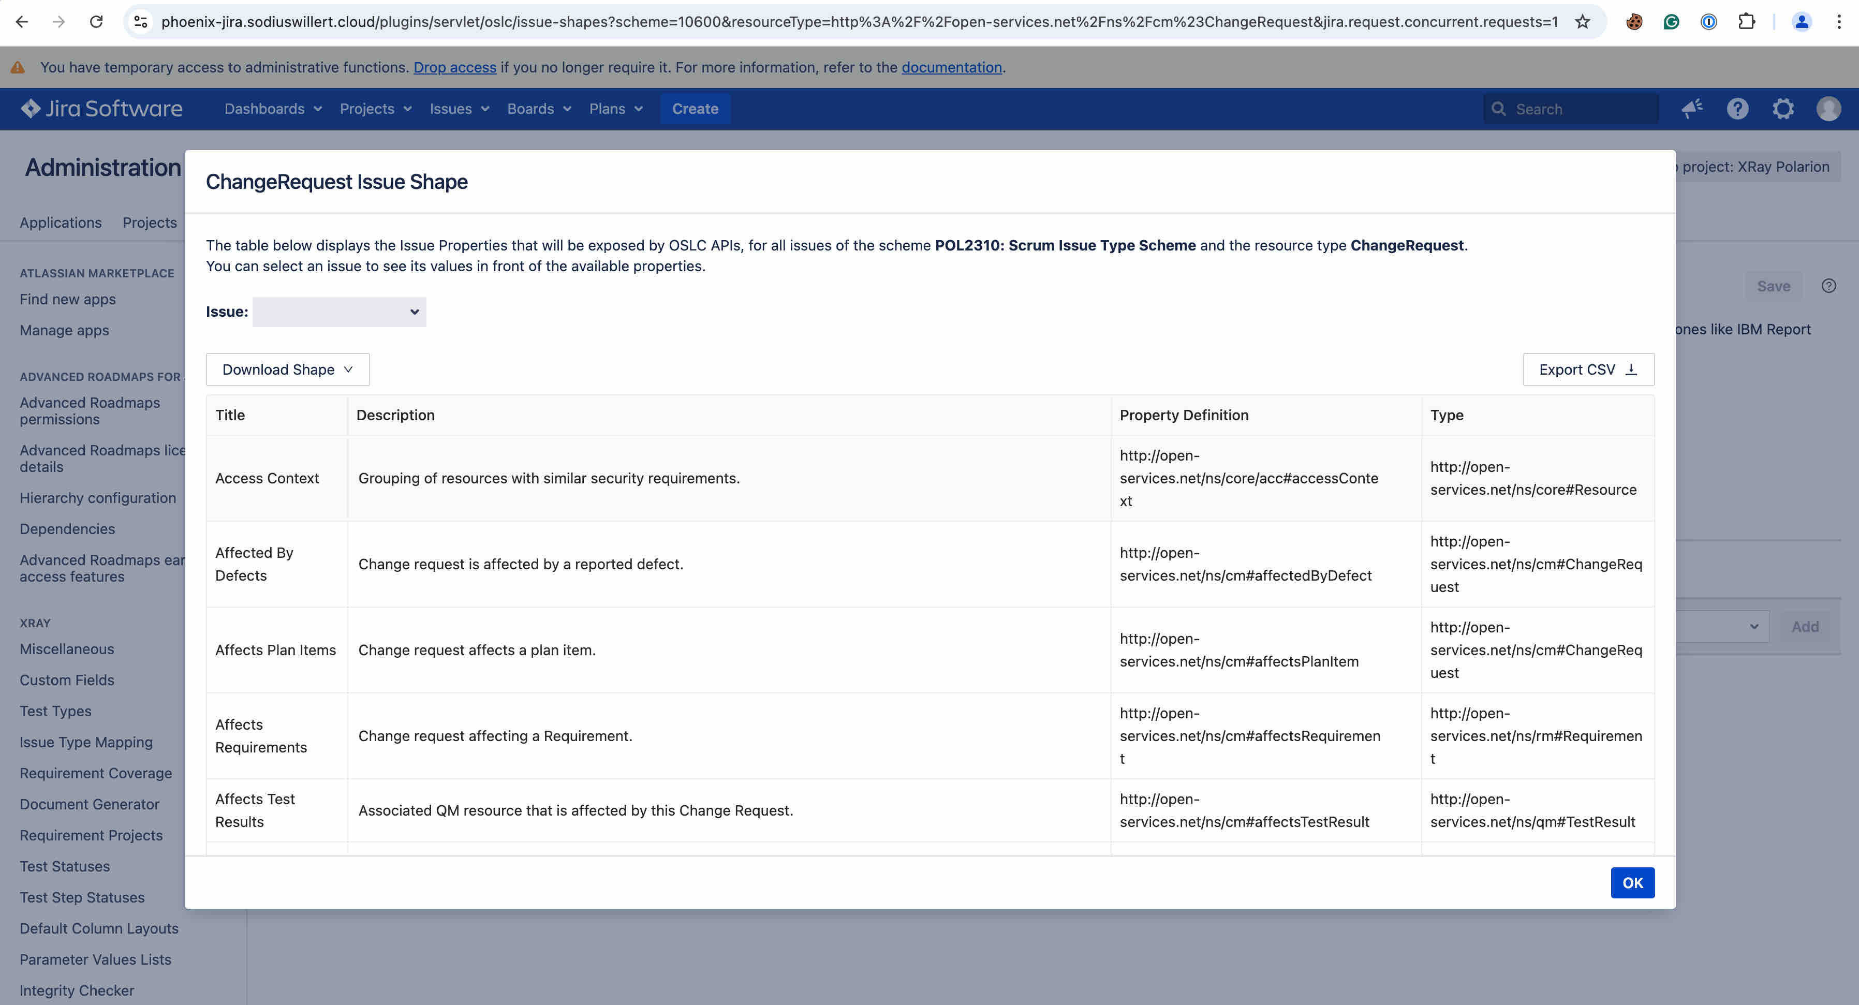Select the Access Context row title
This screenshot has height=1005, width=1859.
pyautogui.click(x=267, y=478)
